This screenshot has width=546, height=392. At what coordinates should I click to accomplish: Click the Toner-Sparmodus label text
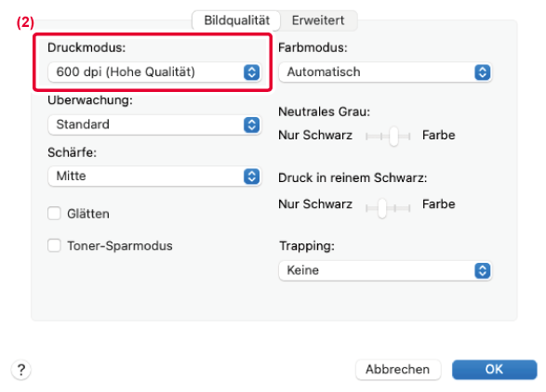[120, 246]
